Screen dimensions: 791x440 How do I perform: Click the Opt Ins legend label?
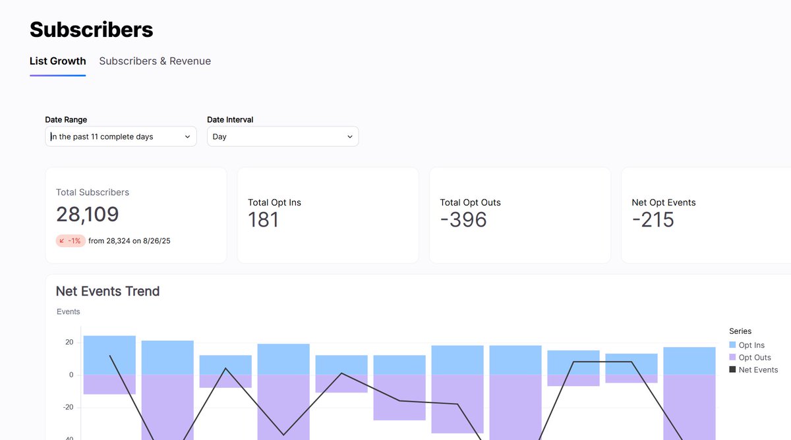(751, 345)
